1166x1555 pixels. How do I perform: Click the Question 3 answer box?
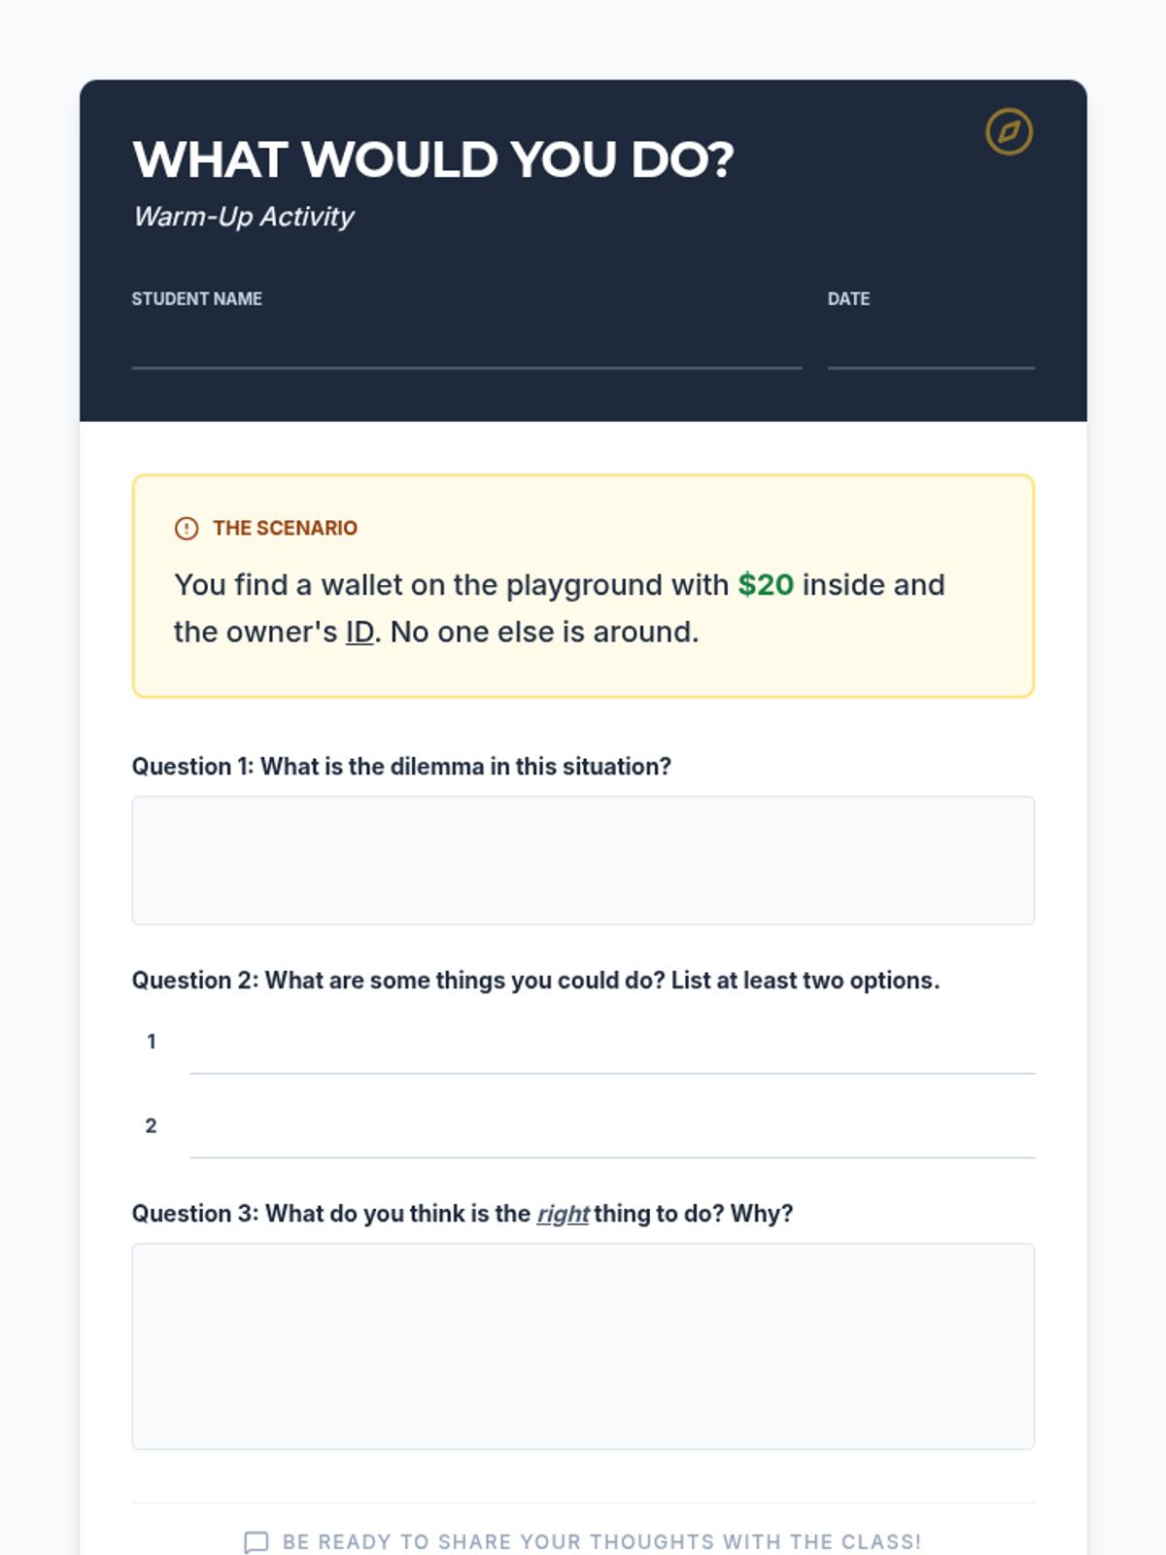pos(583,1346)
